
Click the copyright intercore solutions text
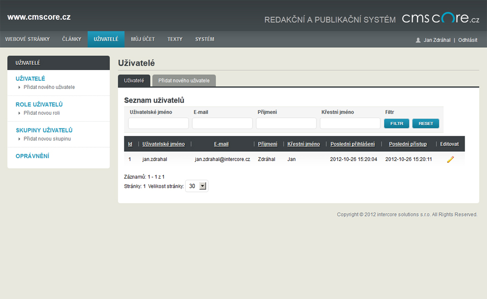pyautogui.click(x=407, y=214)
